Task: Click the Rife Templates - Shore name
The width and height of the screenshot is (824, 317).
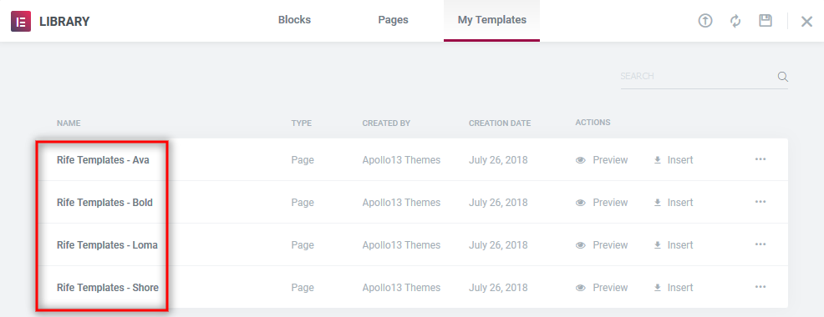Action: (108, 288)
